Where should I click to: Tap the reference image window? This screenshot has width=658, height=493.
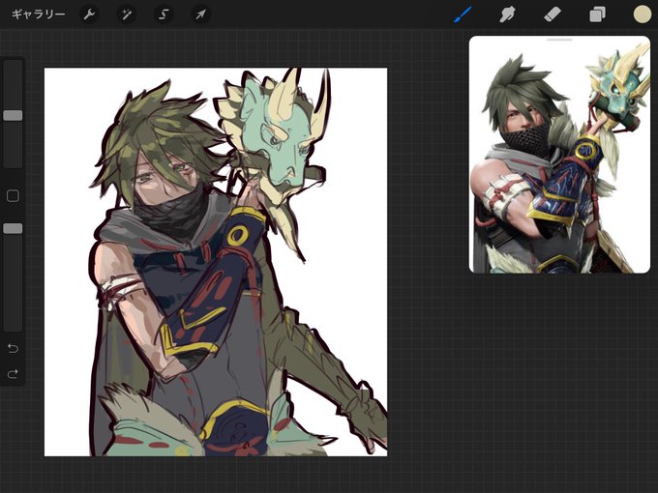[x=559, y=155]
